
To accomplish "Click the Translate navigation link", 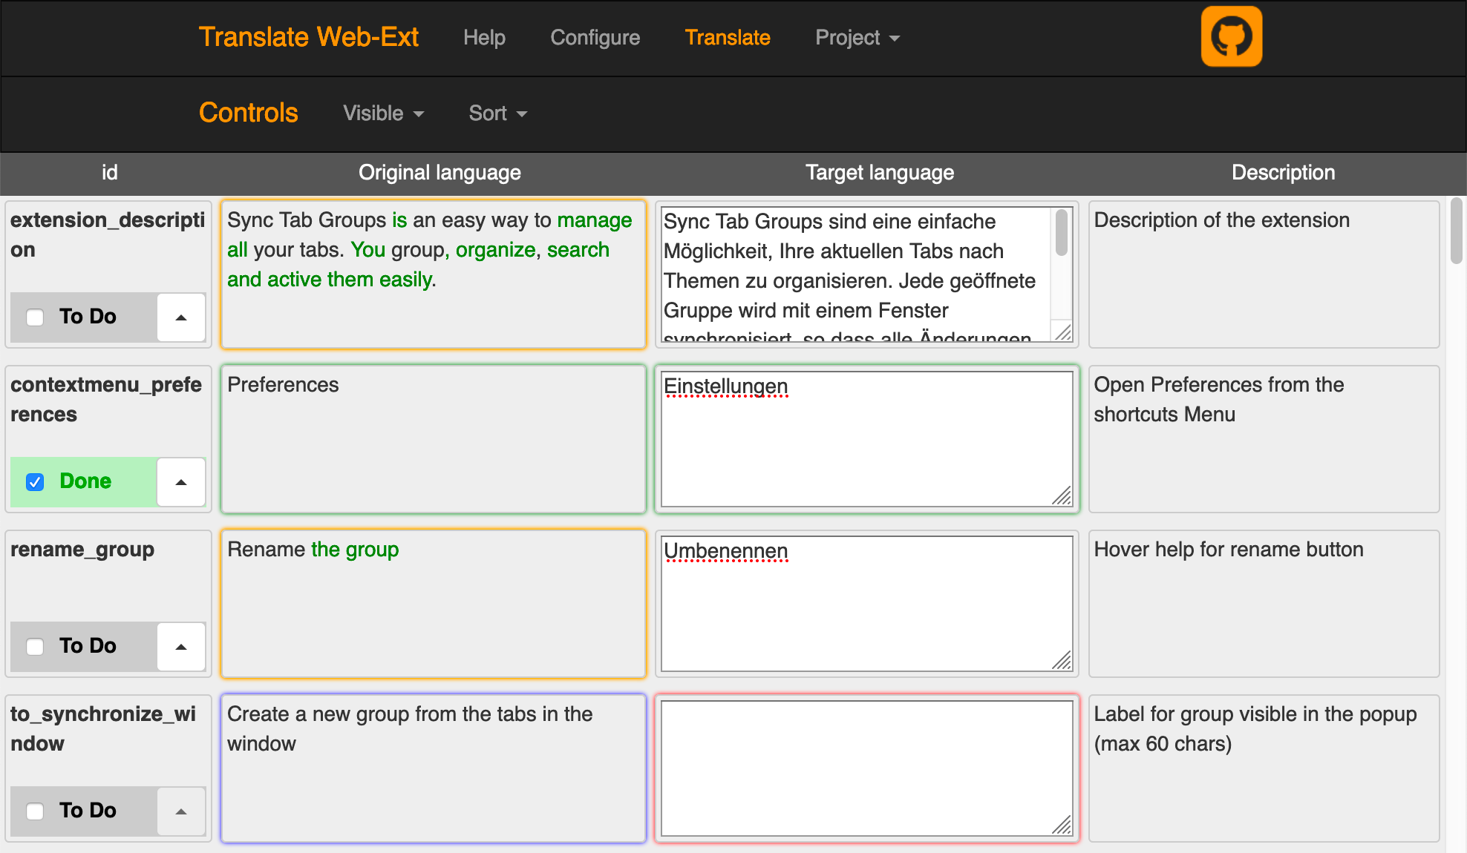I will click(727, 38).
